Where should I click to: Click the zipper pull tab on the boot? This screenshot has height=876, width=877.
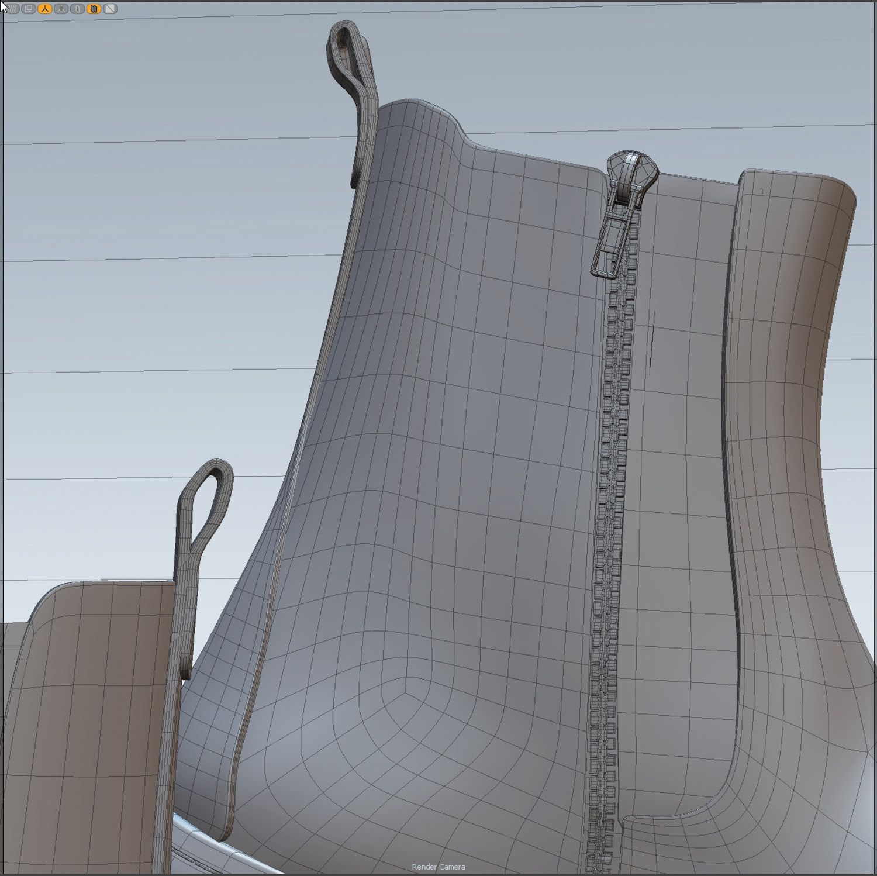click(610, 244)
